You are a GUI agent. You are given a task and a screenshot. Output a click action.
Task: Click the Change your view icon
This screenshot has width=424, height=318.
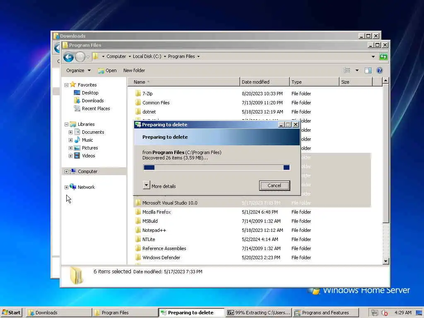click(347, 70)
